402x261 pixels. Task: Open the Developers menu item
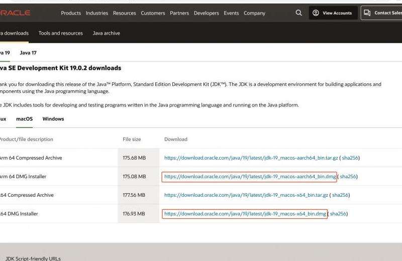coord(207,13)
